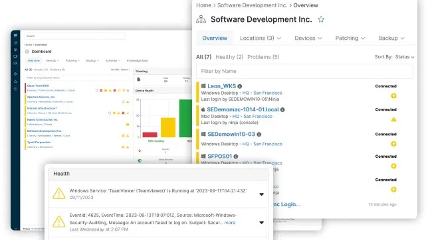Favorite Software Development Inc. with the star icon

(x=321, y=20)
